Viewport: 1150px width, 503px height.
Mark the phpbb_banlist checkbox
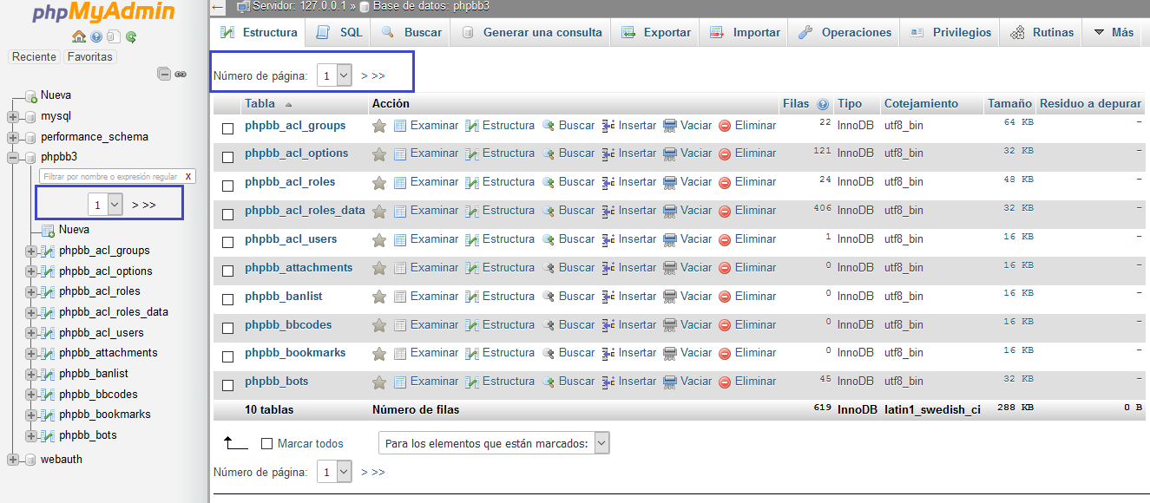[x=228, y=299]
